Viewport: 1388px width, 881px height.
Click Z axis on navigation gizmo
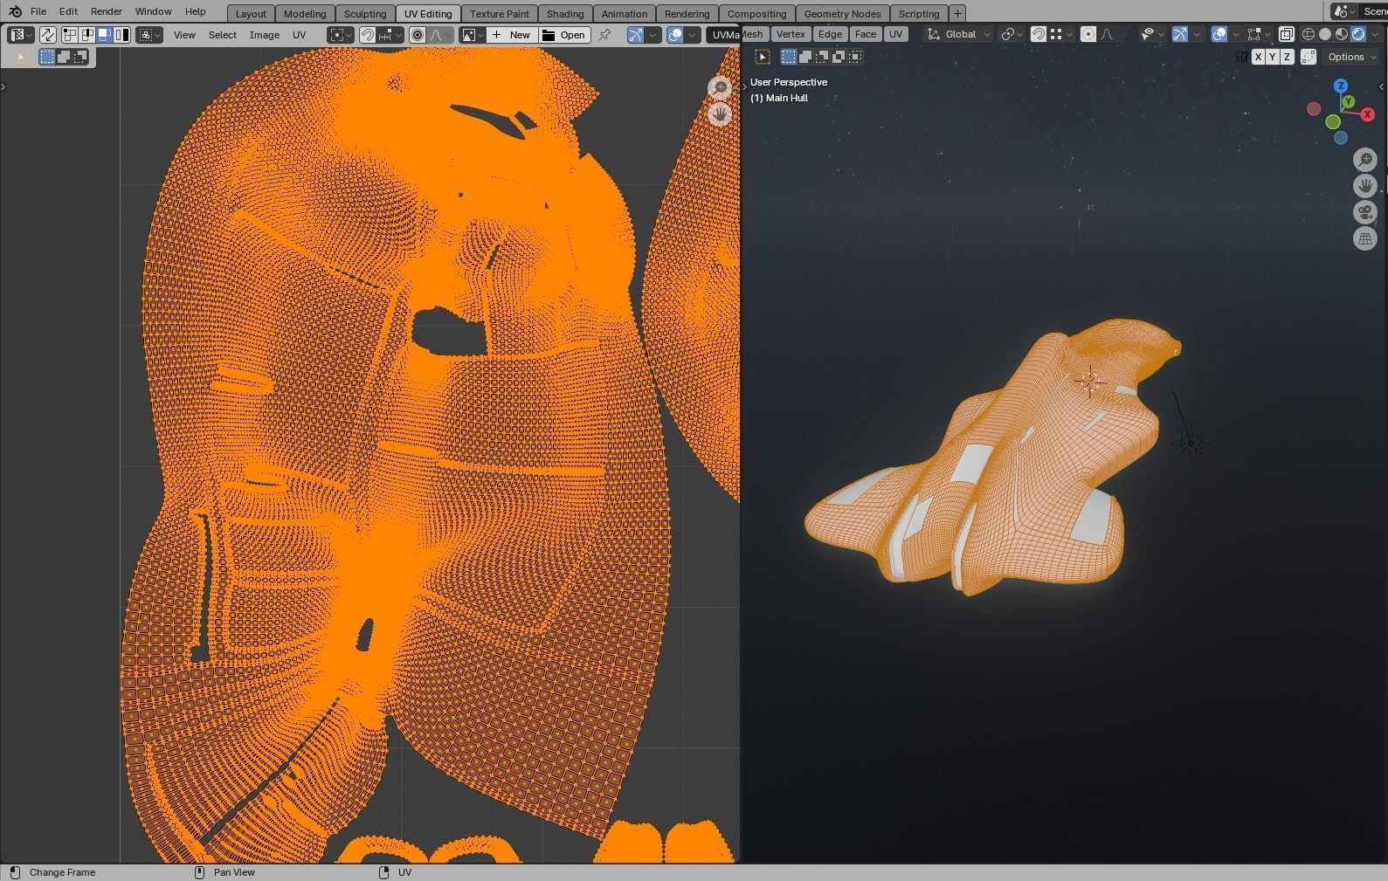click(1341, 86)
